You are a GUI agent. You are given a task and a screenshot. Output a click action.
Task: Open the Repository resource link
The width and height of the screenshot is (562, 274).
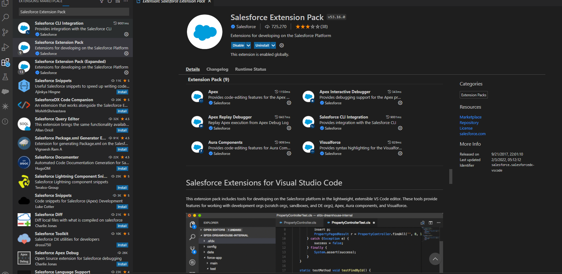[469, 122]
